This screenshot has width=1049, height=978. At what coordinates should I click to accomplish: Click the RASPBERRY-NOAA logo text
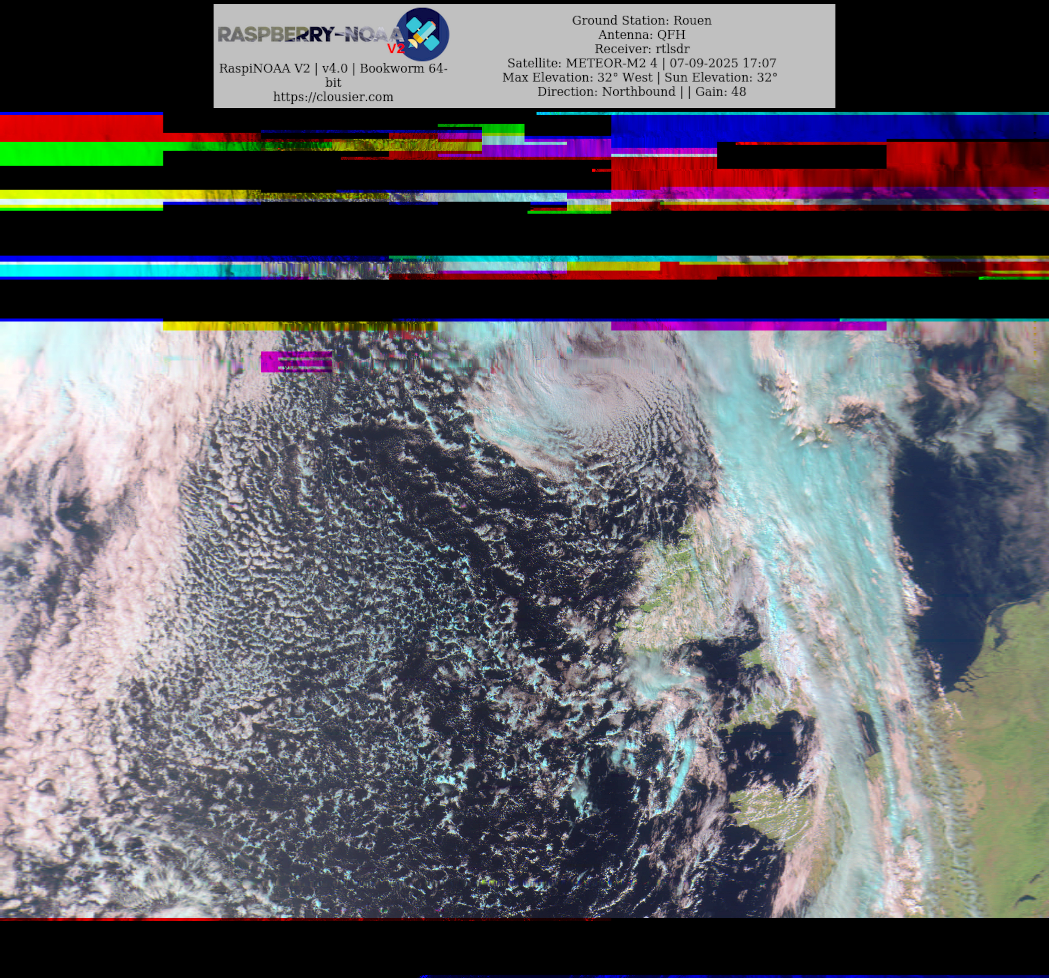(309, 35)
